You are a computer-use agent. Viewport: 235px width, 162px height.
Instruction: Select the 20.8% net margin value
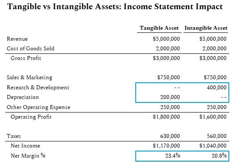(x=219, y=156)
